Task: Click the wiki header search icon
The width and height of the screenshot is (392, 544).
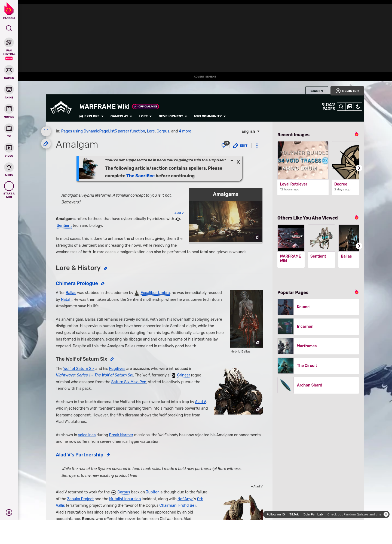Action: [x=341, y=107]
